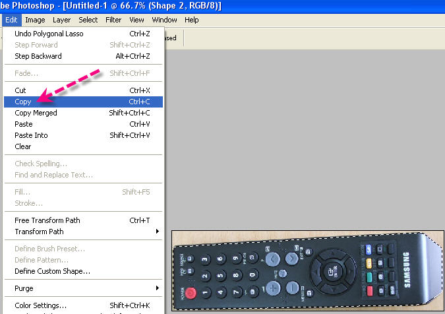Viewport: 445px width, 314px height.
Task: Open the Layer menu
Action: pos(61,20)
